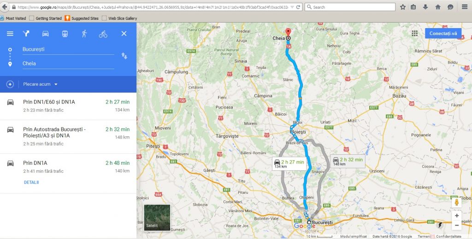Swap start and destination with reverse arrows
Viewport: 472px width, 239px height.
click(x=124, y=56)
